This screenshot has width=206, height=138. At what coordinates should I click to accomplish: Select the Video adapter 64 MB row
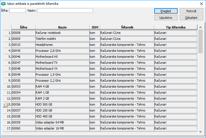coord(62,122)
